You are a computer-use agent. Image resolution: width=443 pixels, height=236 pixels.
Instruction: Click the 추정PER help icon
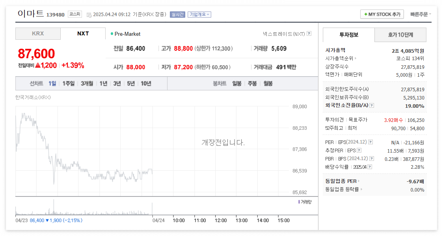[359, 150]
